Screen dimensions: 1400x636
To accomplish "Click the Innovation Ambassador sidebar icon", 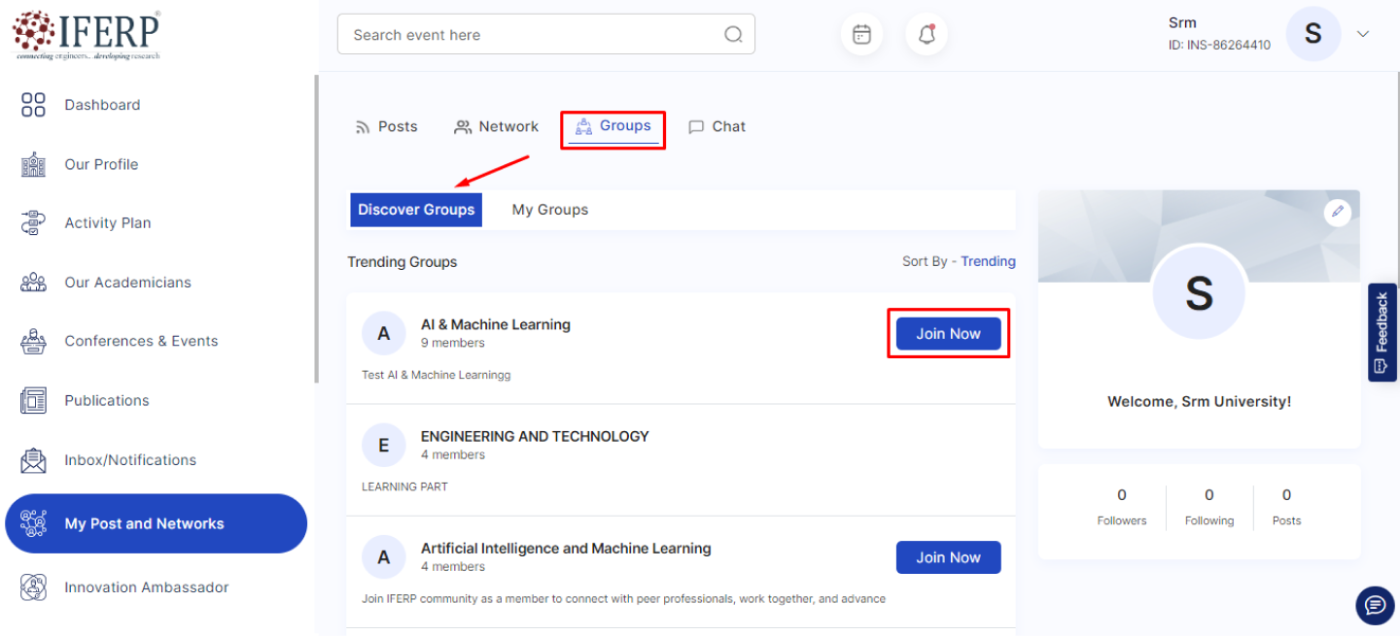I will [x=33, y=587].
